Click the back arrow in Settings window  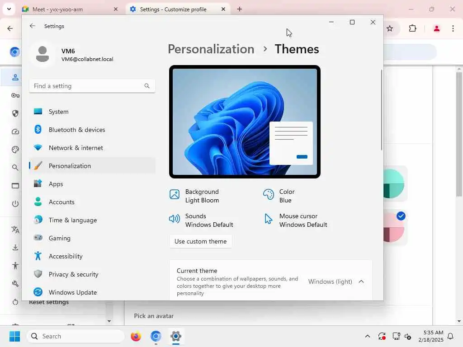pyautogui.click(x=33, y=26)
